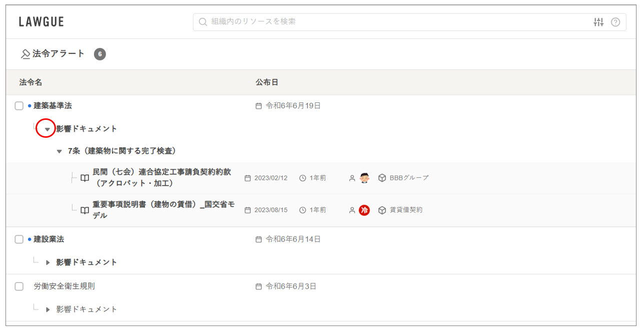Screen dimensions: 642x330
Task: Select the 建設業法 checkbox
Action: (19, 239)
